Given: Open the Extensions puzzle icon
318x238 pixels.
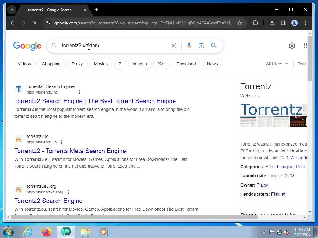Looking at the screenshot, I should [255, 23].
